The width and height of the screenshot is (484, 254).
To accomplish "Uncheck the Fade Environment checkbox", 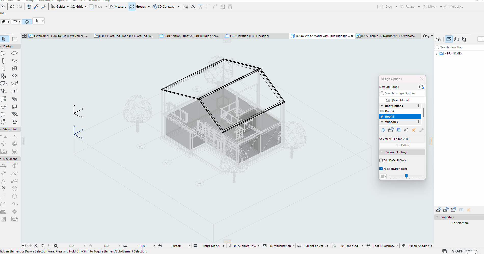I will tap(381, 169).
